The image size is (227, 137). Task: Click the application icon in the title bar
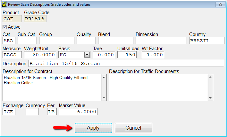click(4, 4)
